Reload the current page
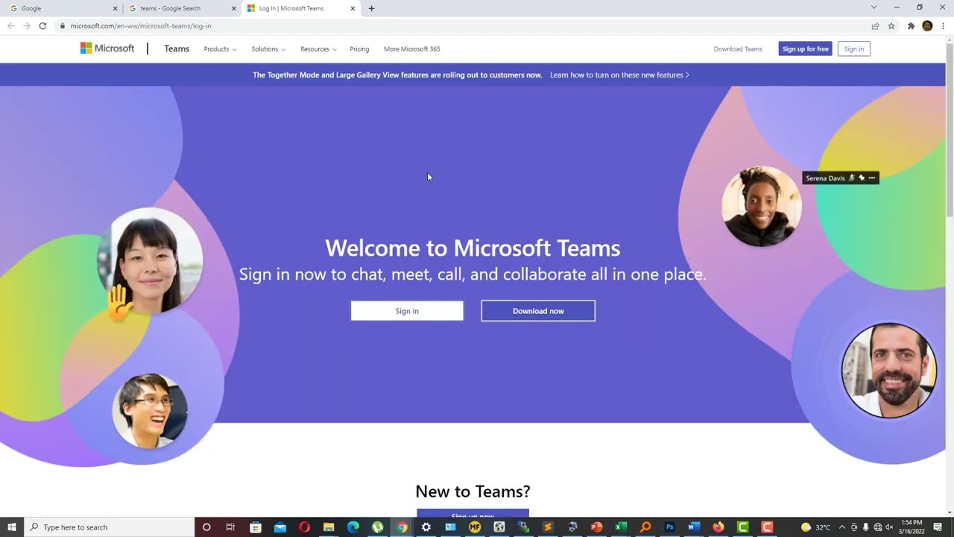The height and width of the screenshot is (537, 954). [x=42, y=25]
